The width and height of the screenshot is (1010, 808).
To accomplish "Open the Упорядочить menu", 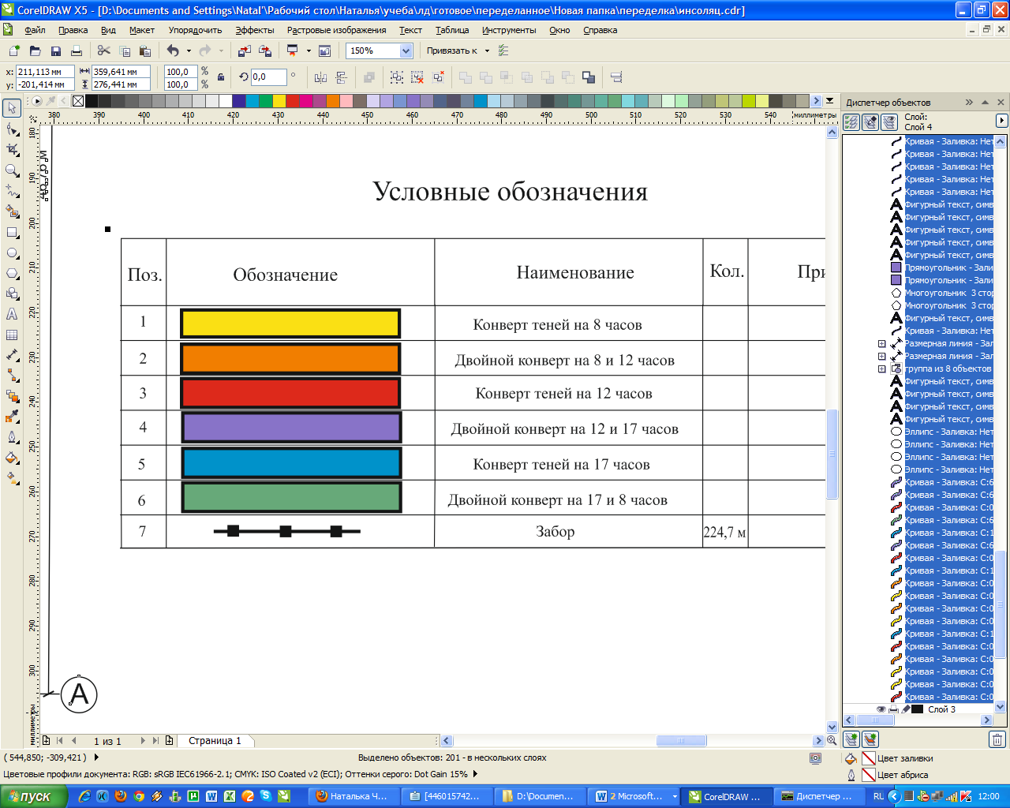I will pyautogui.click(x=195, y=30).
